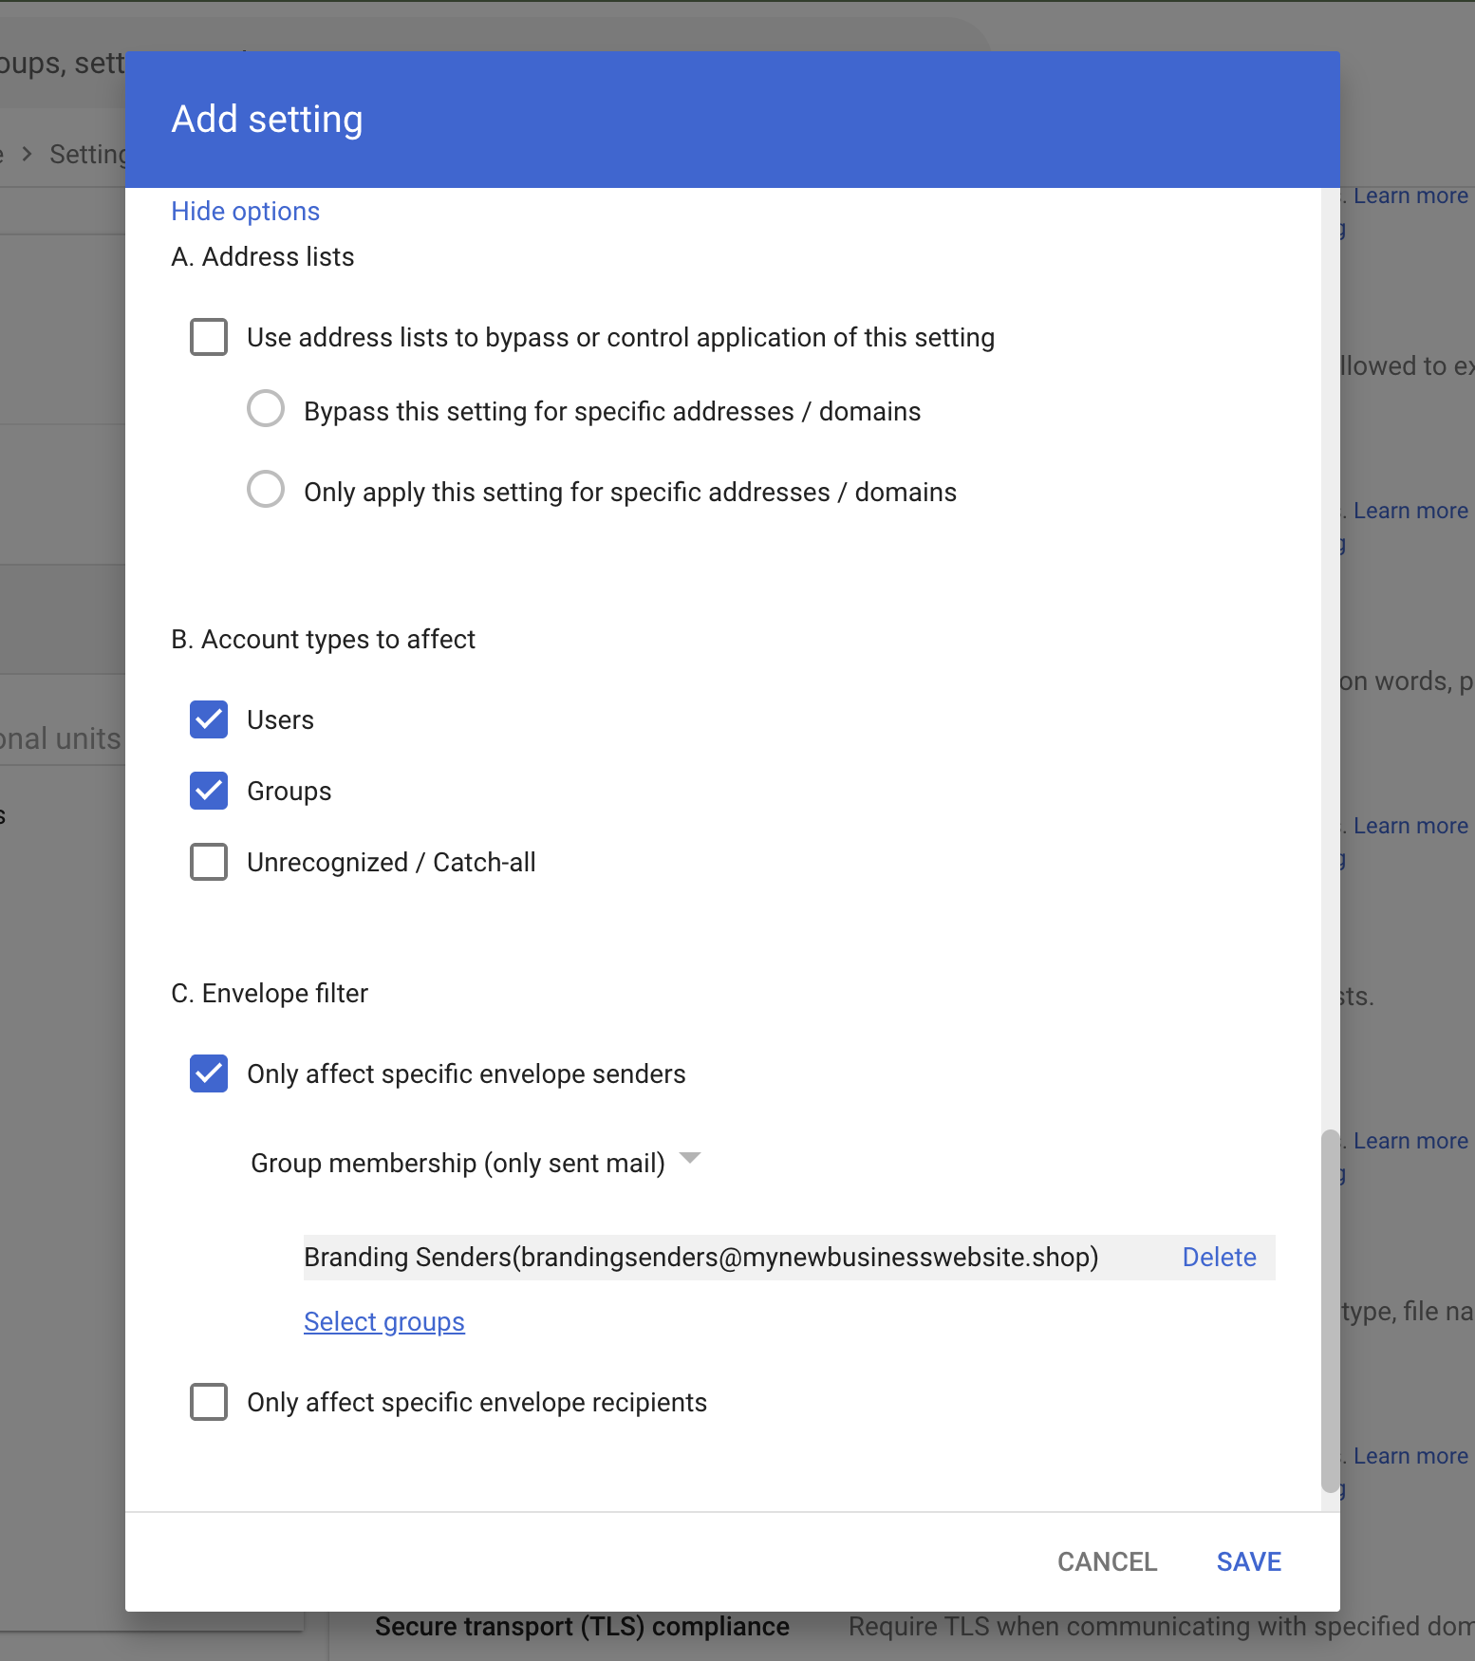Click the dialog's vertical scrollbar thumb
Screen dimensions: 1475x1661
click(1330, 1310)
